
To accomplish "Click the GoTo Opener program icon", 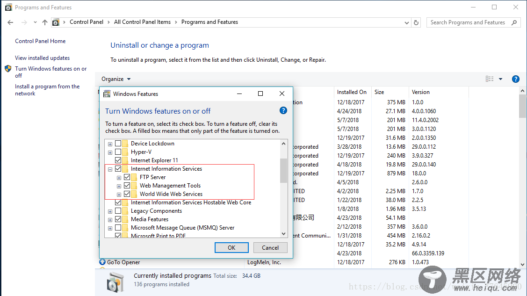I will coord(102,262).
